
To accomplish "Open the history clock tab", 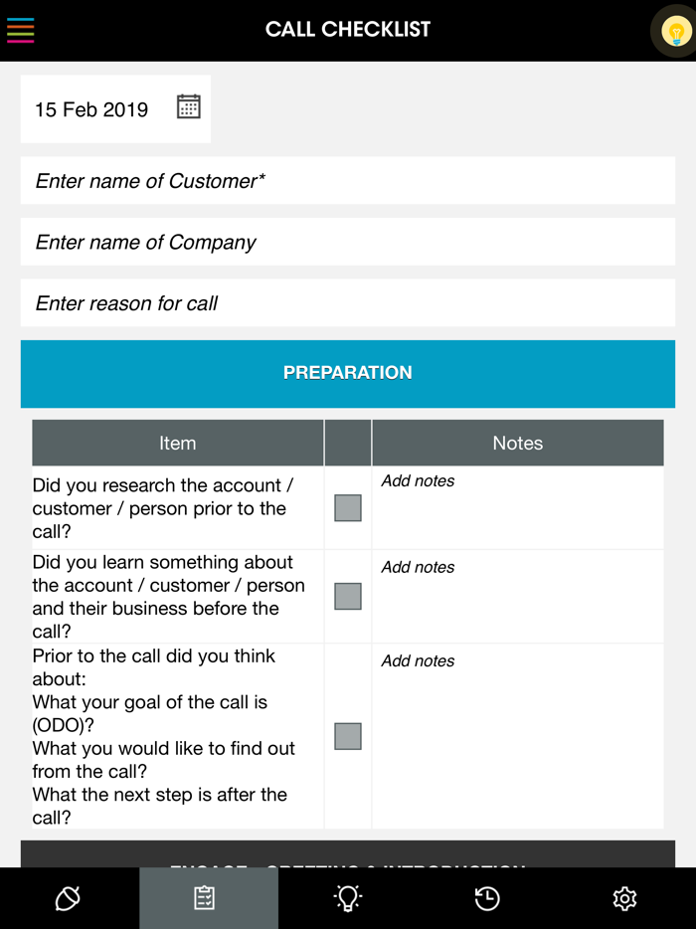I will [486, 899].
